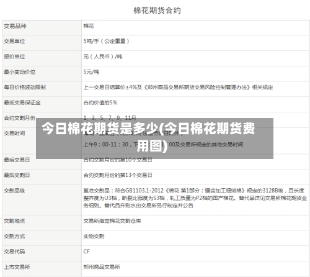Select the 交割方式 label cell
The height and width of the screenshot is (277, 310).
42,238
